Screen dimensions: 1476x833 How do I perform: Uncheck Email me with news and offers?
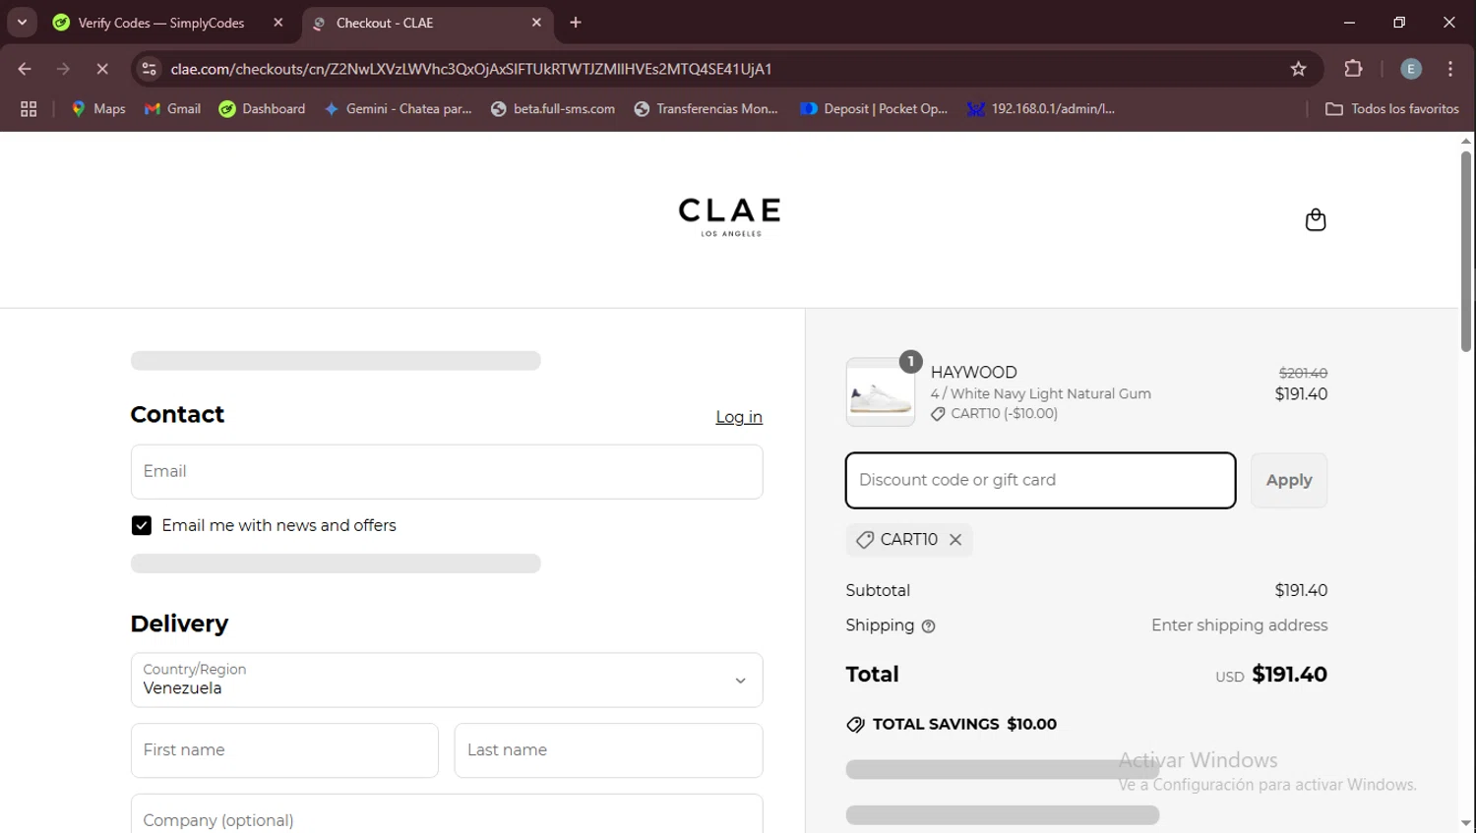(x=142, y=526)
